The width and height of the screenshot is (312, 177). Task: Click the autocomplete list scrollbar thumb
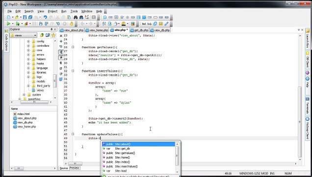click(177, 156)
